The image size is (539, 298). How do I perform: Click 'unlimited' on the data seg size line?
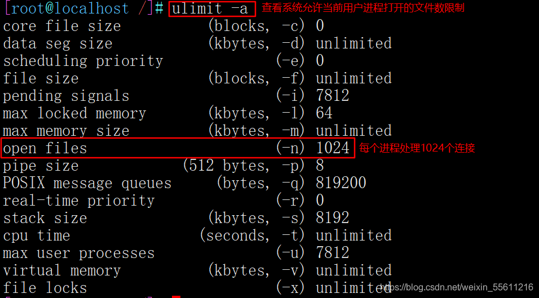pyautogui.click(x=354, y=43)
